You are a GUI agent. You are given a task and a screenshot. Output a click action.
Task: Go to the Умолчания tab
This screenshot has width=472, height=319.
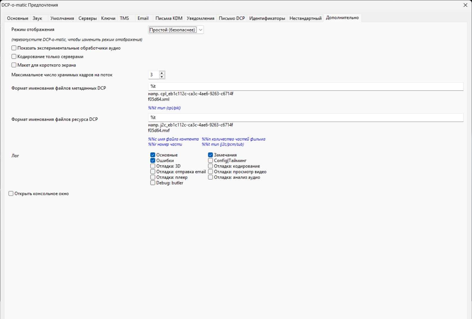tap(62, 18)
